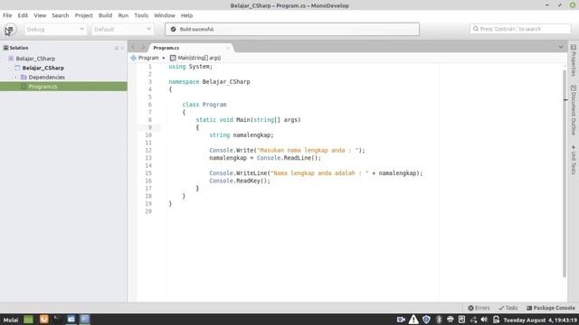Click the volume speaker tray icon
Image resolution: width=579 pixels, height=325 pixels.
pos(484,320)
